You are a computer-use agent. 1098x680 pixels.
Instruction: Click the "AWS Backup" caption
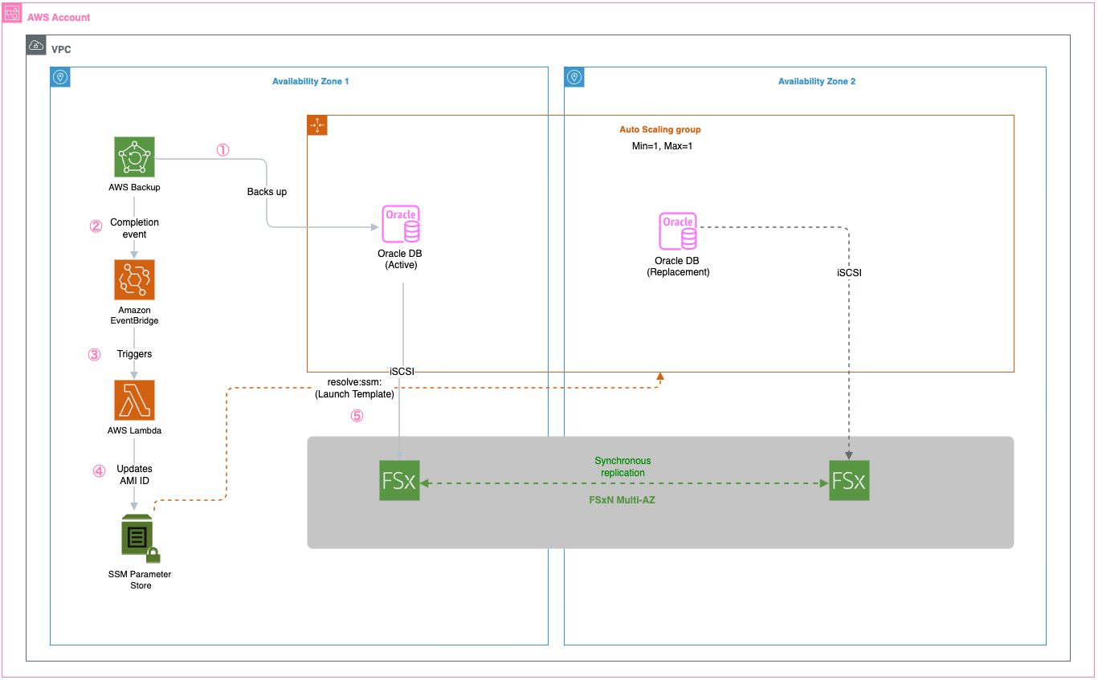coord(134,188)
